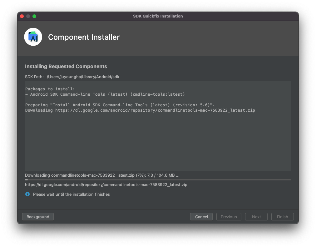The image size is (316, 247).
Task: Close the SDK Quickfix Installation window
Action: [x=22, y=16]
